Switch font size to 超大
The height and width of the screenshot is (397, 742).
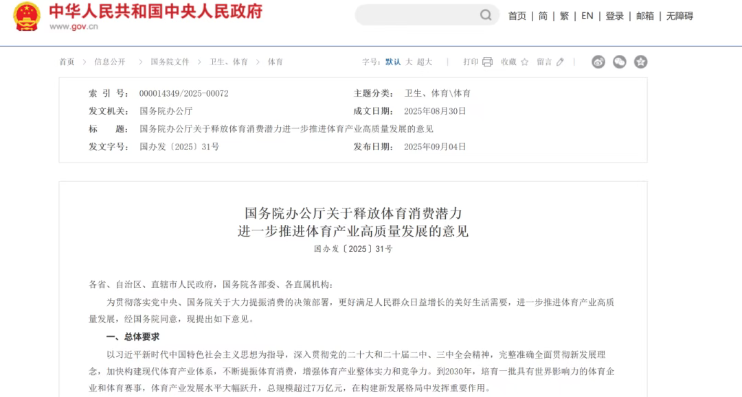[425, 62]
